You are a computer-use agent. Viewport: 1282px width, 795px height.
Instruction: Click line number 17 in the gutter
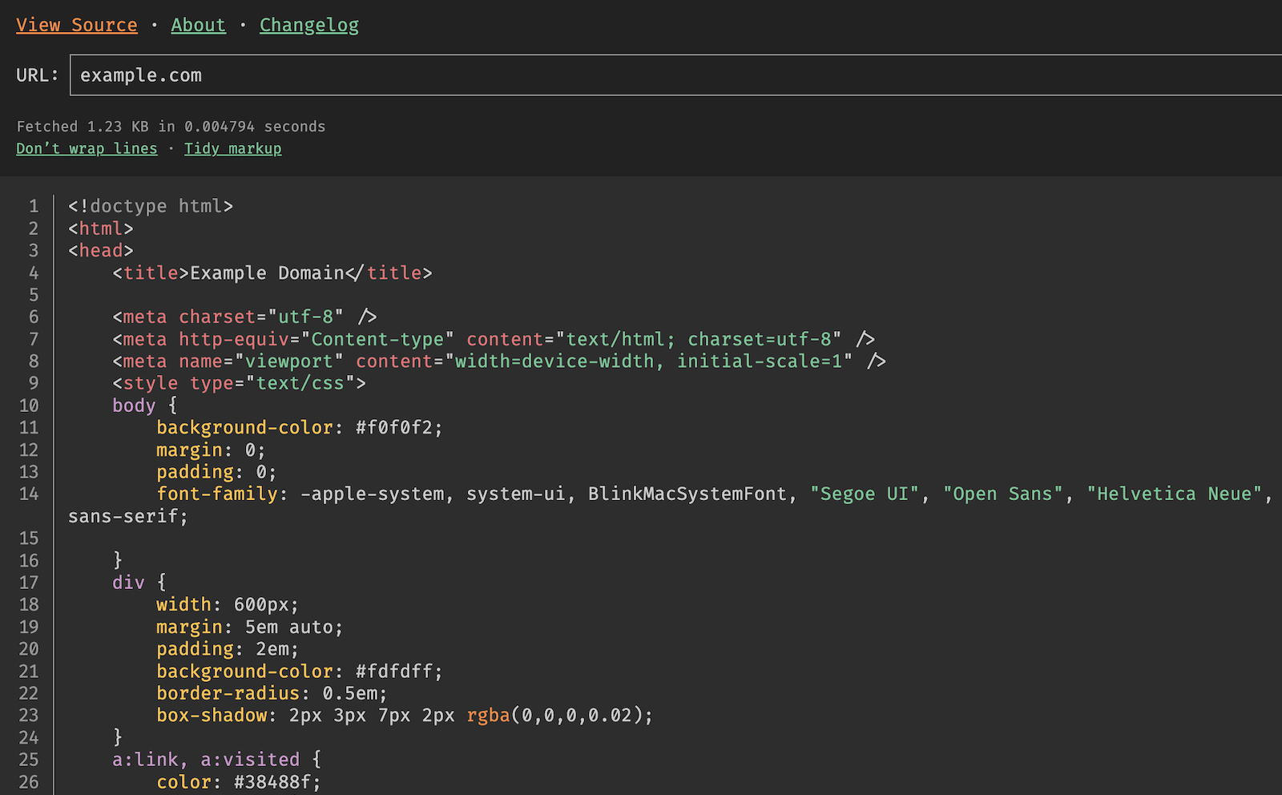click(29, 583)
